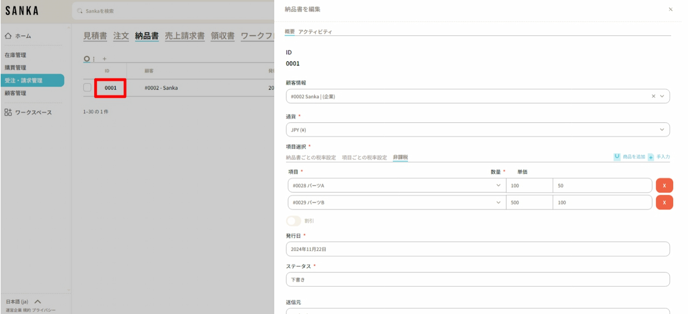The height and width of the screenshot is (314, 688).
Task: Expand the #0028 パーツA item dropdown
Action: pos(498,186)
